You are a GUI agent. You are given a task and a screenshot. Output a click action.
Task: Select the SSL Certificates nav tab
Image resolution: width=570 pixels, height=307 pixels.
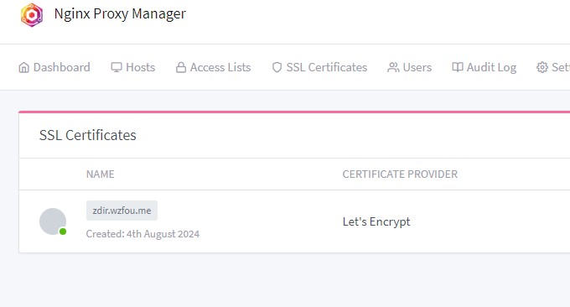pos(319,67)
